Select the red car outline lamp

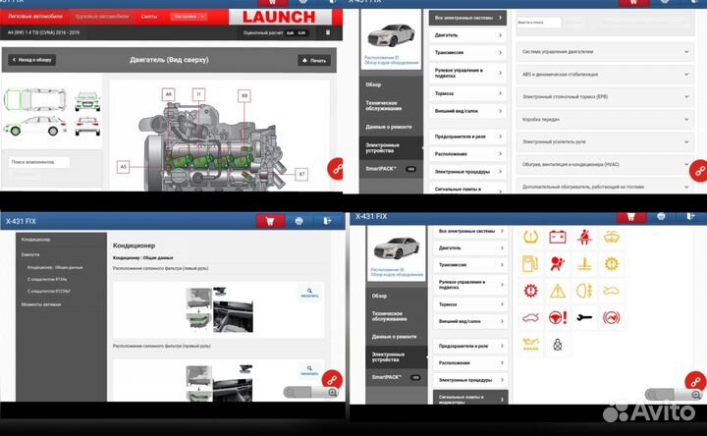point(530,318)
